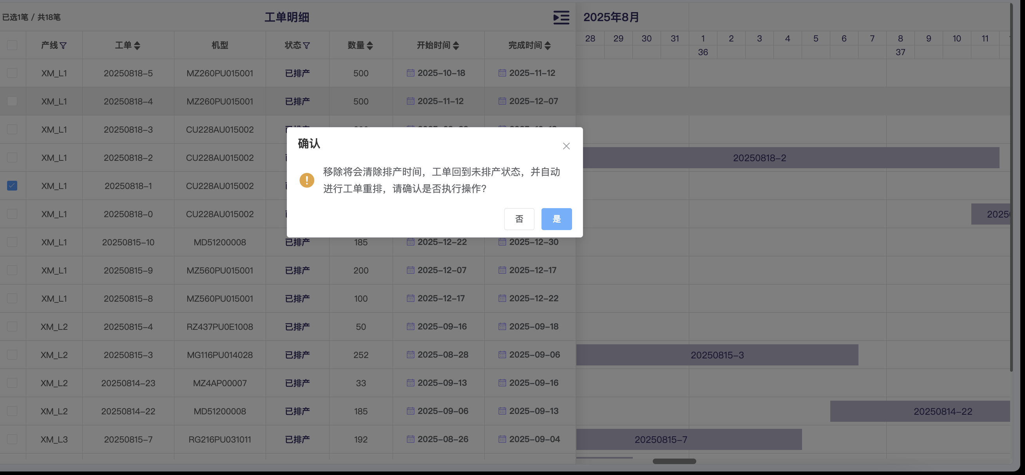Open the calendar icon beside 2025-08-28 start date
The image size is (1025, 475).
coord(410,354)
